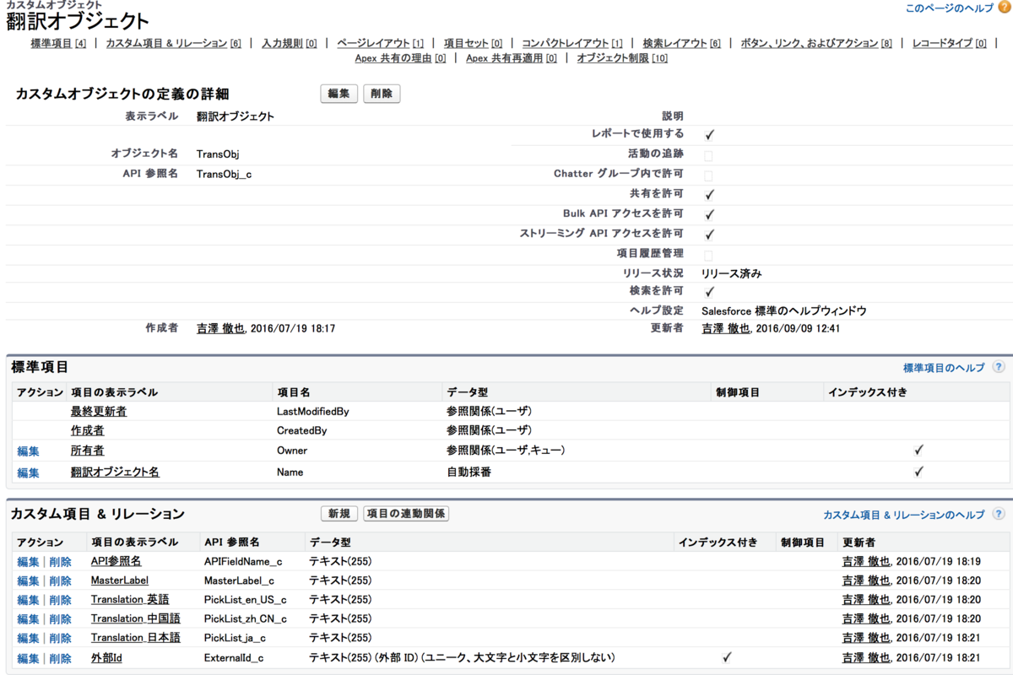Edit the 所有者 standard field
1013x675 pixels.
[28, 451]
